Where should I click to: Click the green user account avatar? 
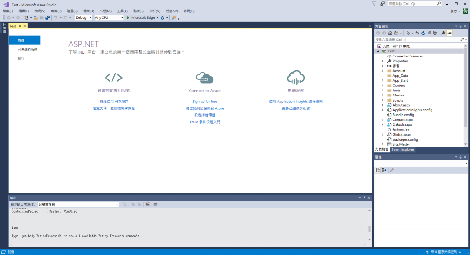pyautogui.click(x=465, y=11)
